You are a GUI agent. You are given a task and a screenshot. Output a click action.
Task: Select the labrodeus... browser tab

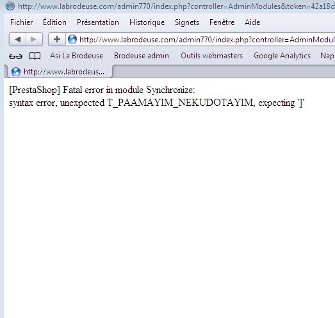pyautogui.click(x=60, y=72)
